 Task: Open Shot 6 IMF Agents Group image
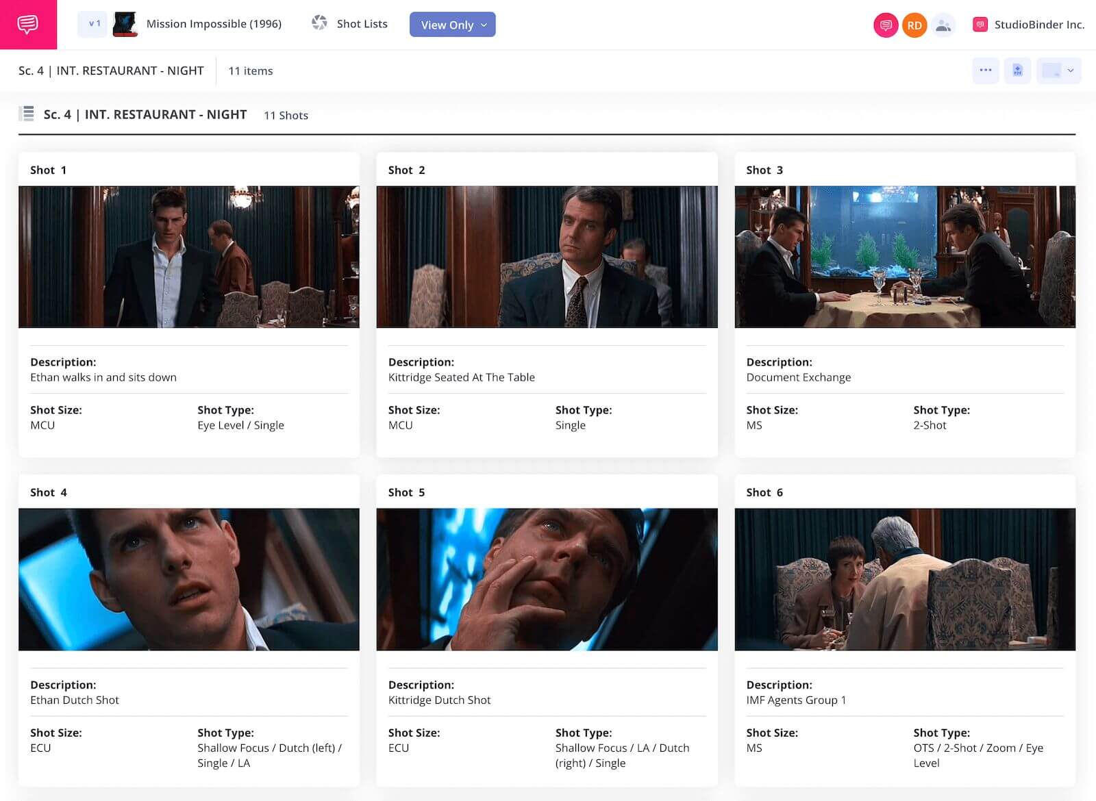point(904,579)
